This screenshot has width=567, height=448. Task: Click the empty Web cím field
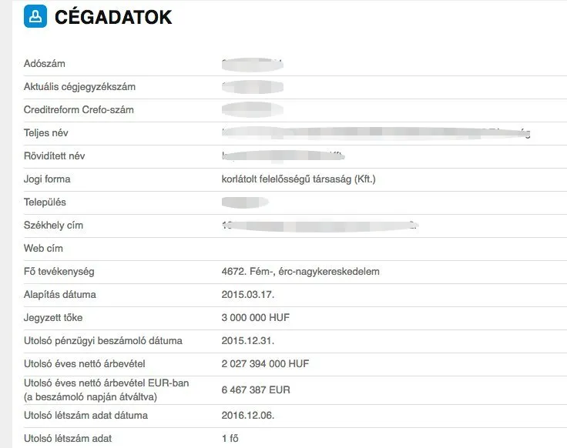394,249
